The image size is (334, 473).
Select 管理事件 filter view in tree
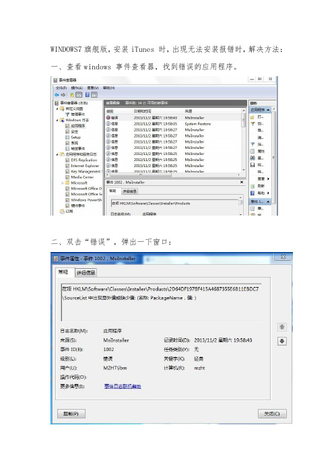pyautogui.click(x=75, y=115)
